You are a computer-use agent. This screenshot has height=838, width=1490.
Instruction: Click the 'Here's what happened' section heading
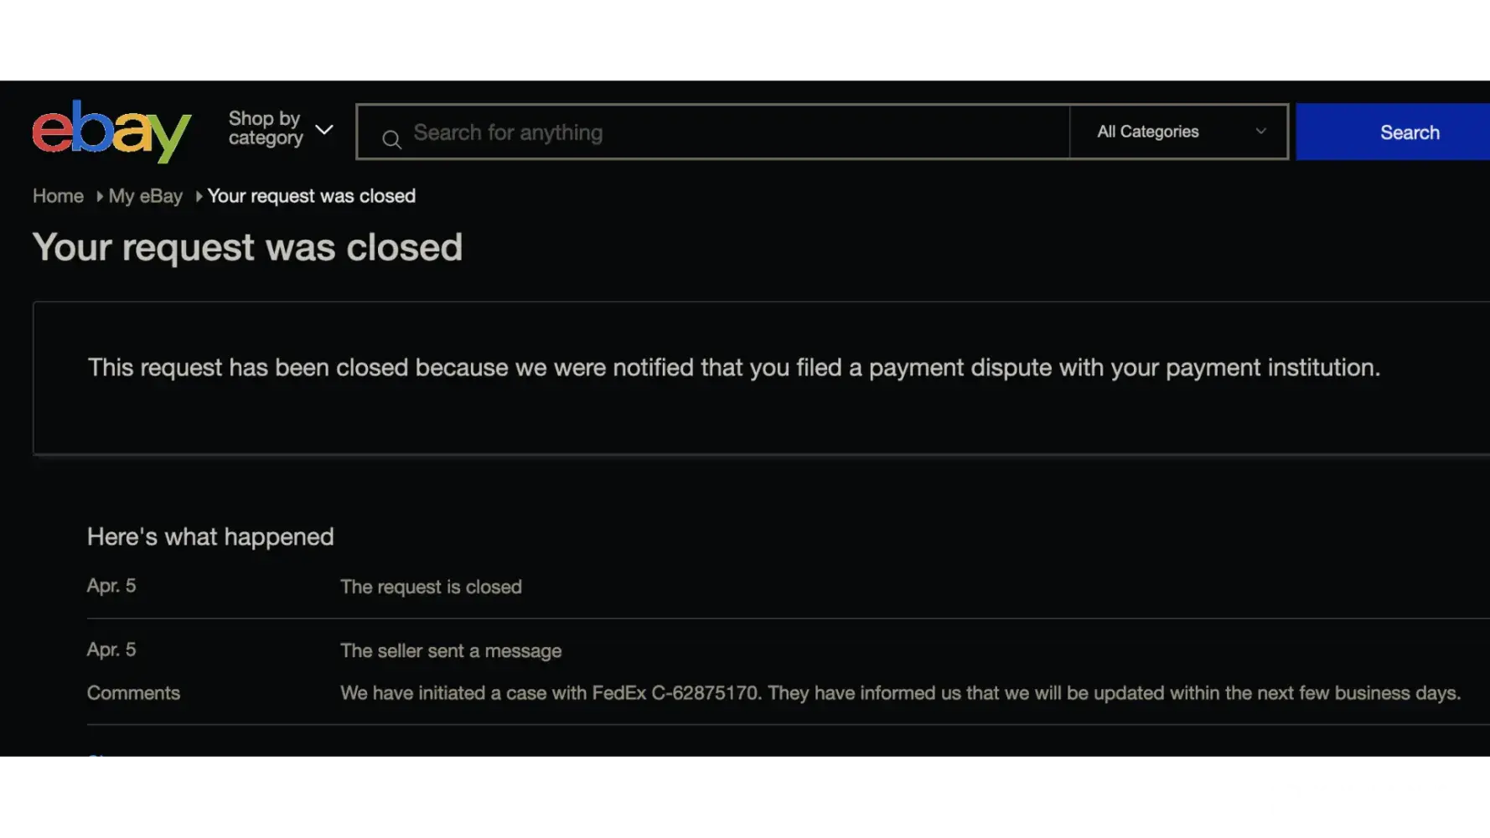point(210,536)
